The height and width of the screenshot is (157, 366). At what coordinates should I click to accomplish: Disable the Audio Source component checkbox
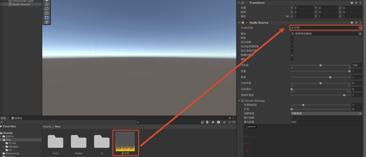tap(247, 23)
